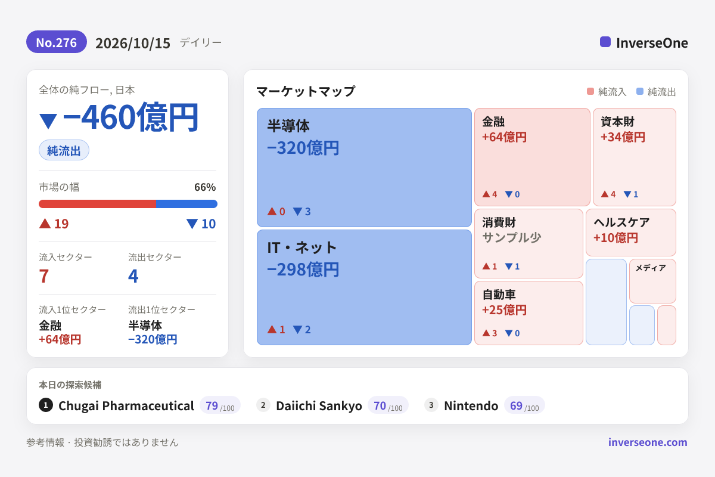Image resolution: width=715 pixels, height=477 pixels.
Task: Click the 流出1位セクター label
Action: [x=162, y=310]
